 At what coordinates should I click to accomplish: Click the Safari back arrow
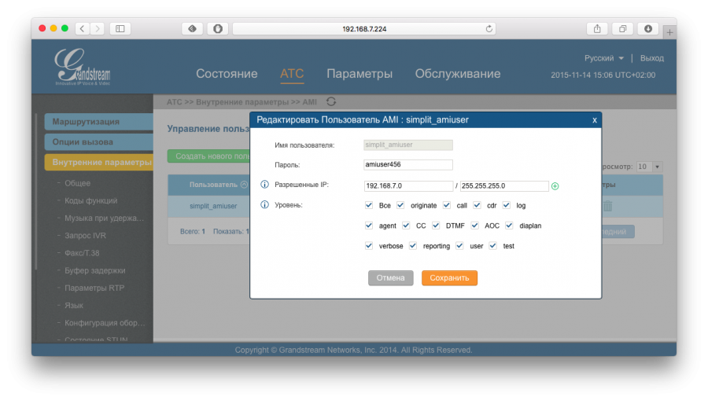[82, 29]
